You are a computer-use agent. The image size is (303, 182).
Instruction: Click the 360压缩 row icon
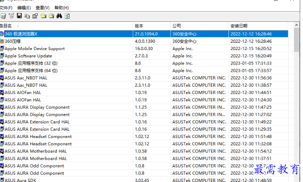click(2, 41)
